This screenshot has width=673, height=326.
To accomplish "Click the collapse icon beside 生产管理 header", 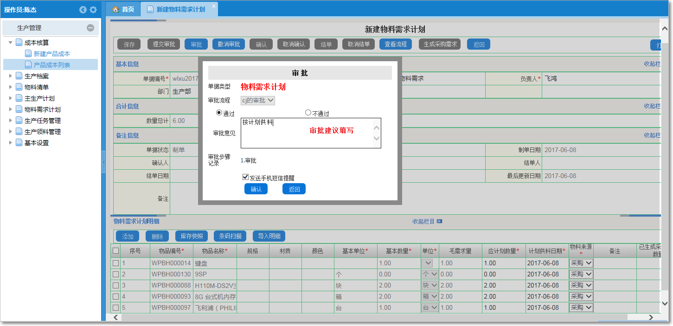I will click(91, 29).
